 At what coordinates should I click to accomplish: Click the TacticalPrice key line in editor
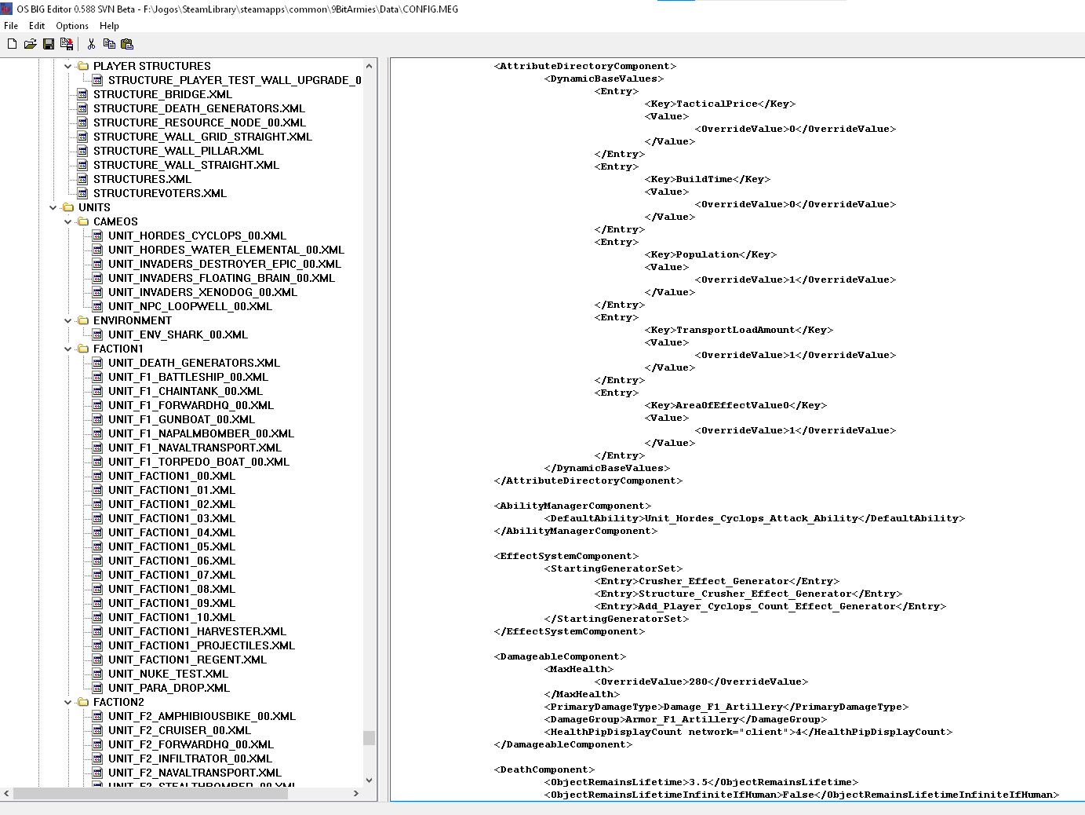click(720, 104)
